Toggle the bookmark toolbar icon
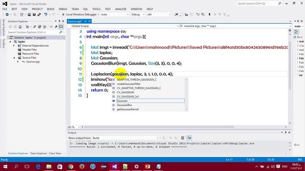Viewport: 305px width, 171px height. [x=210, y=15]
